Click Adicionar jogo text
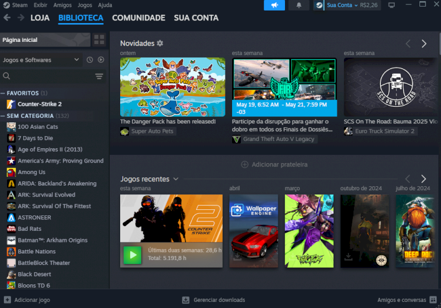Image resolution: width=441 pixels, height=308 pixels. click(32, 300)
